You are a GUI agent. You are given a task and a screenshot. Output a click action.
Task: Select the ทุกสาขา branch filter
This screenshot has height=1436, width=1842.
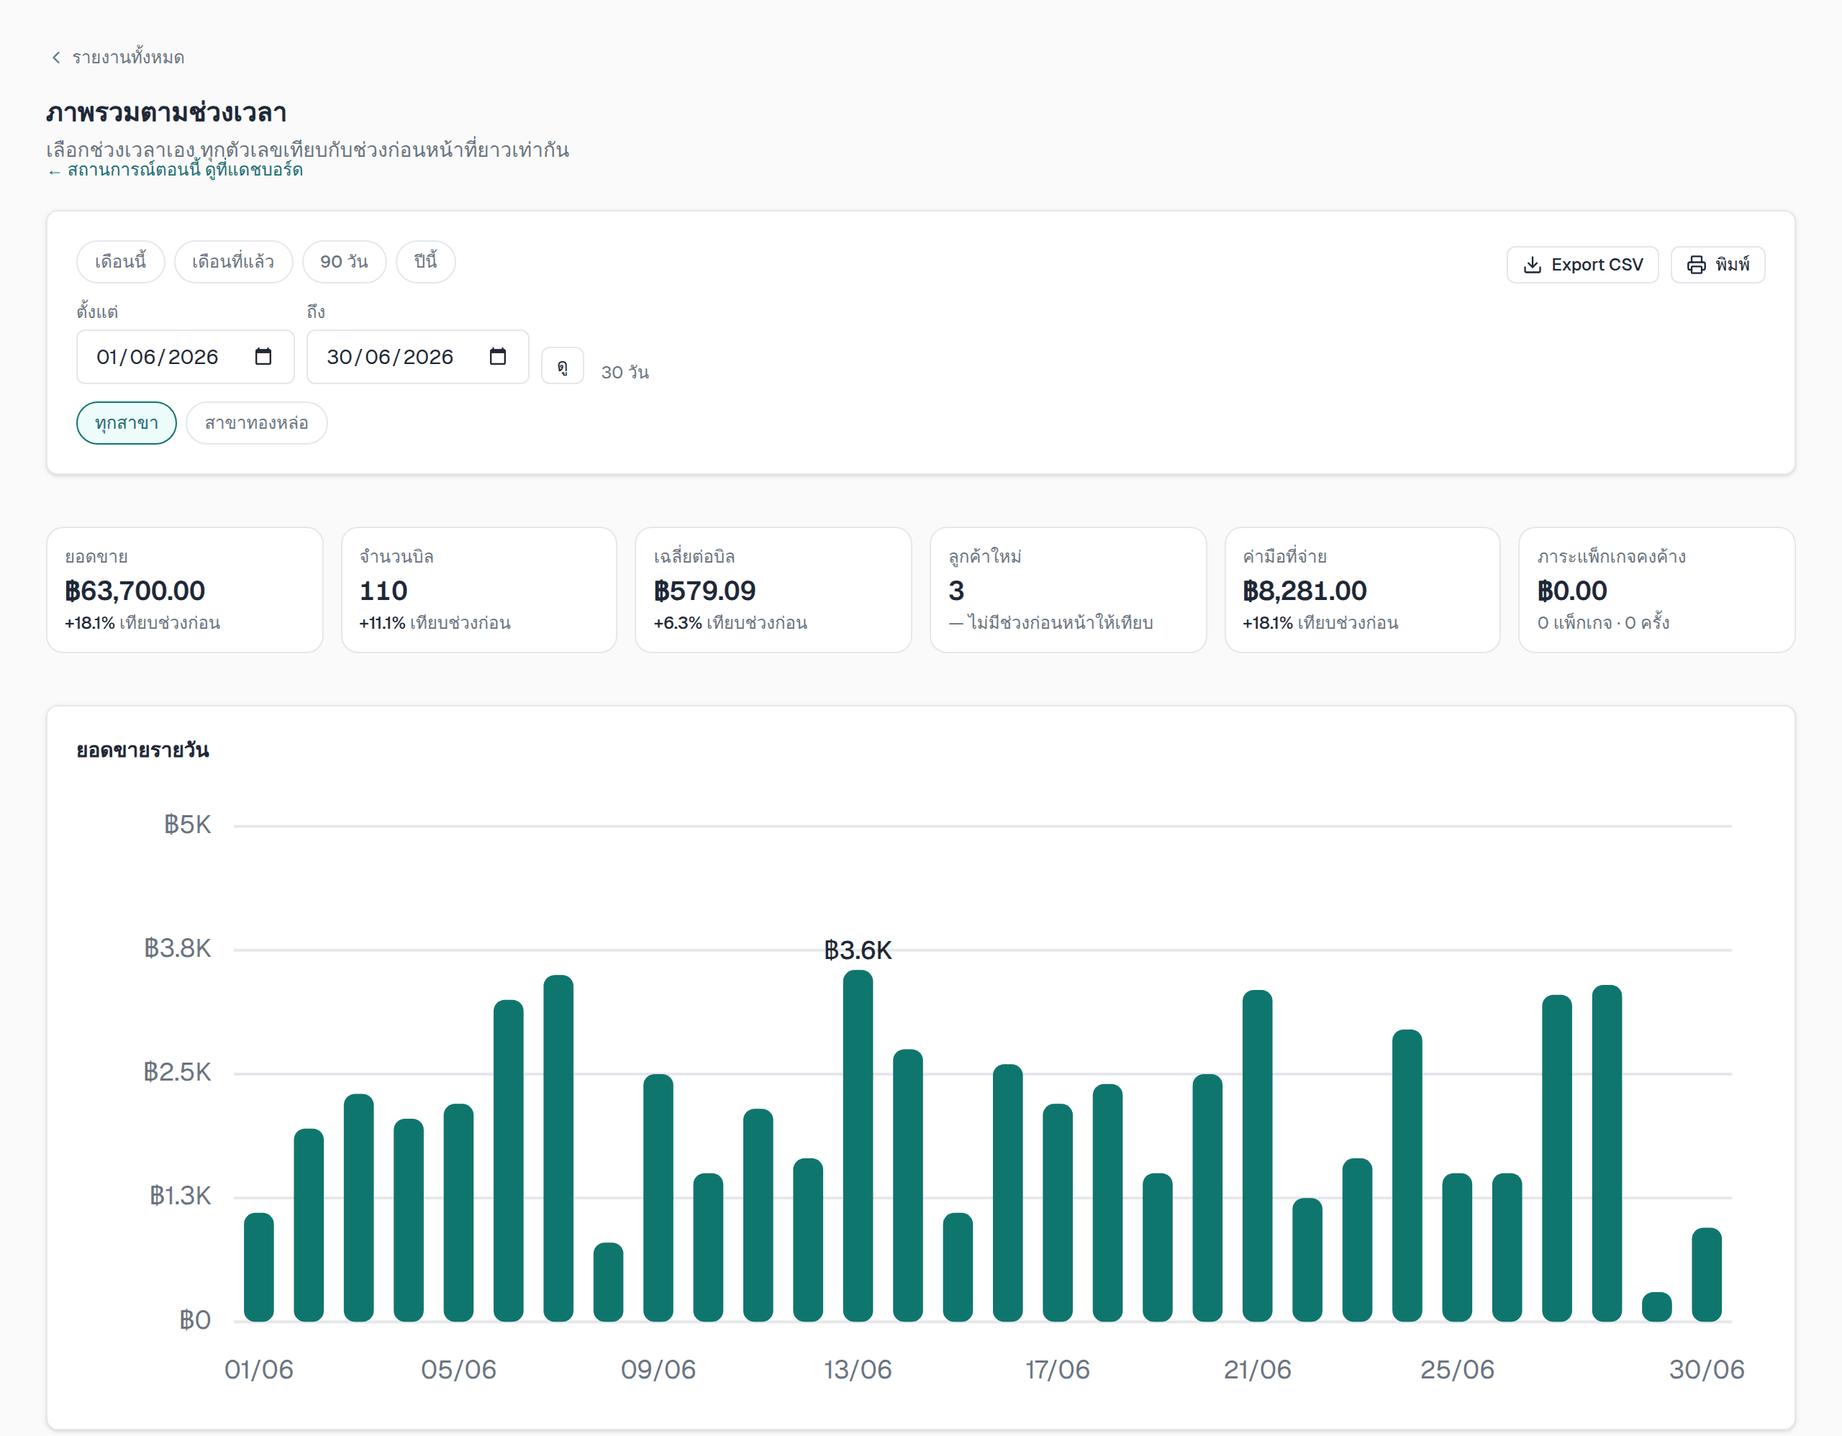127,422
